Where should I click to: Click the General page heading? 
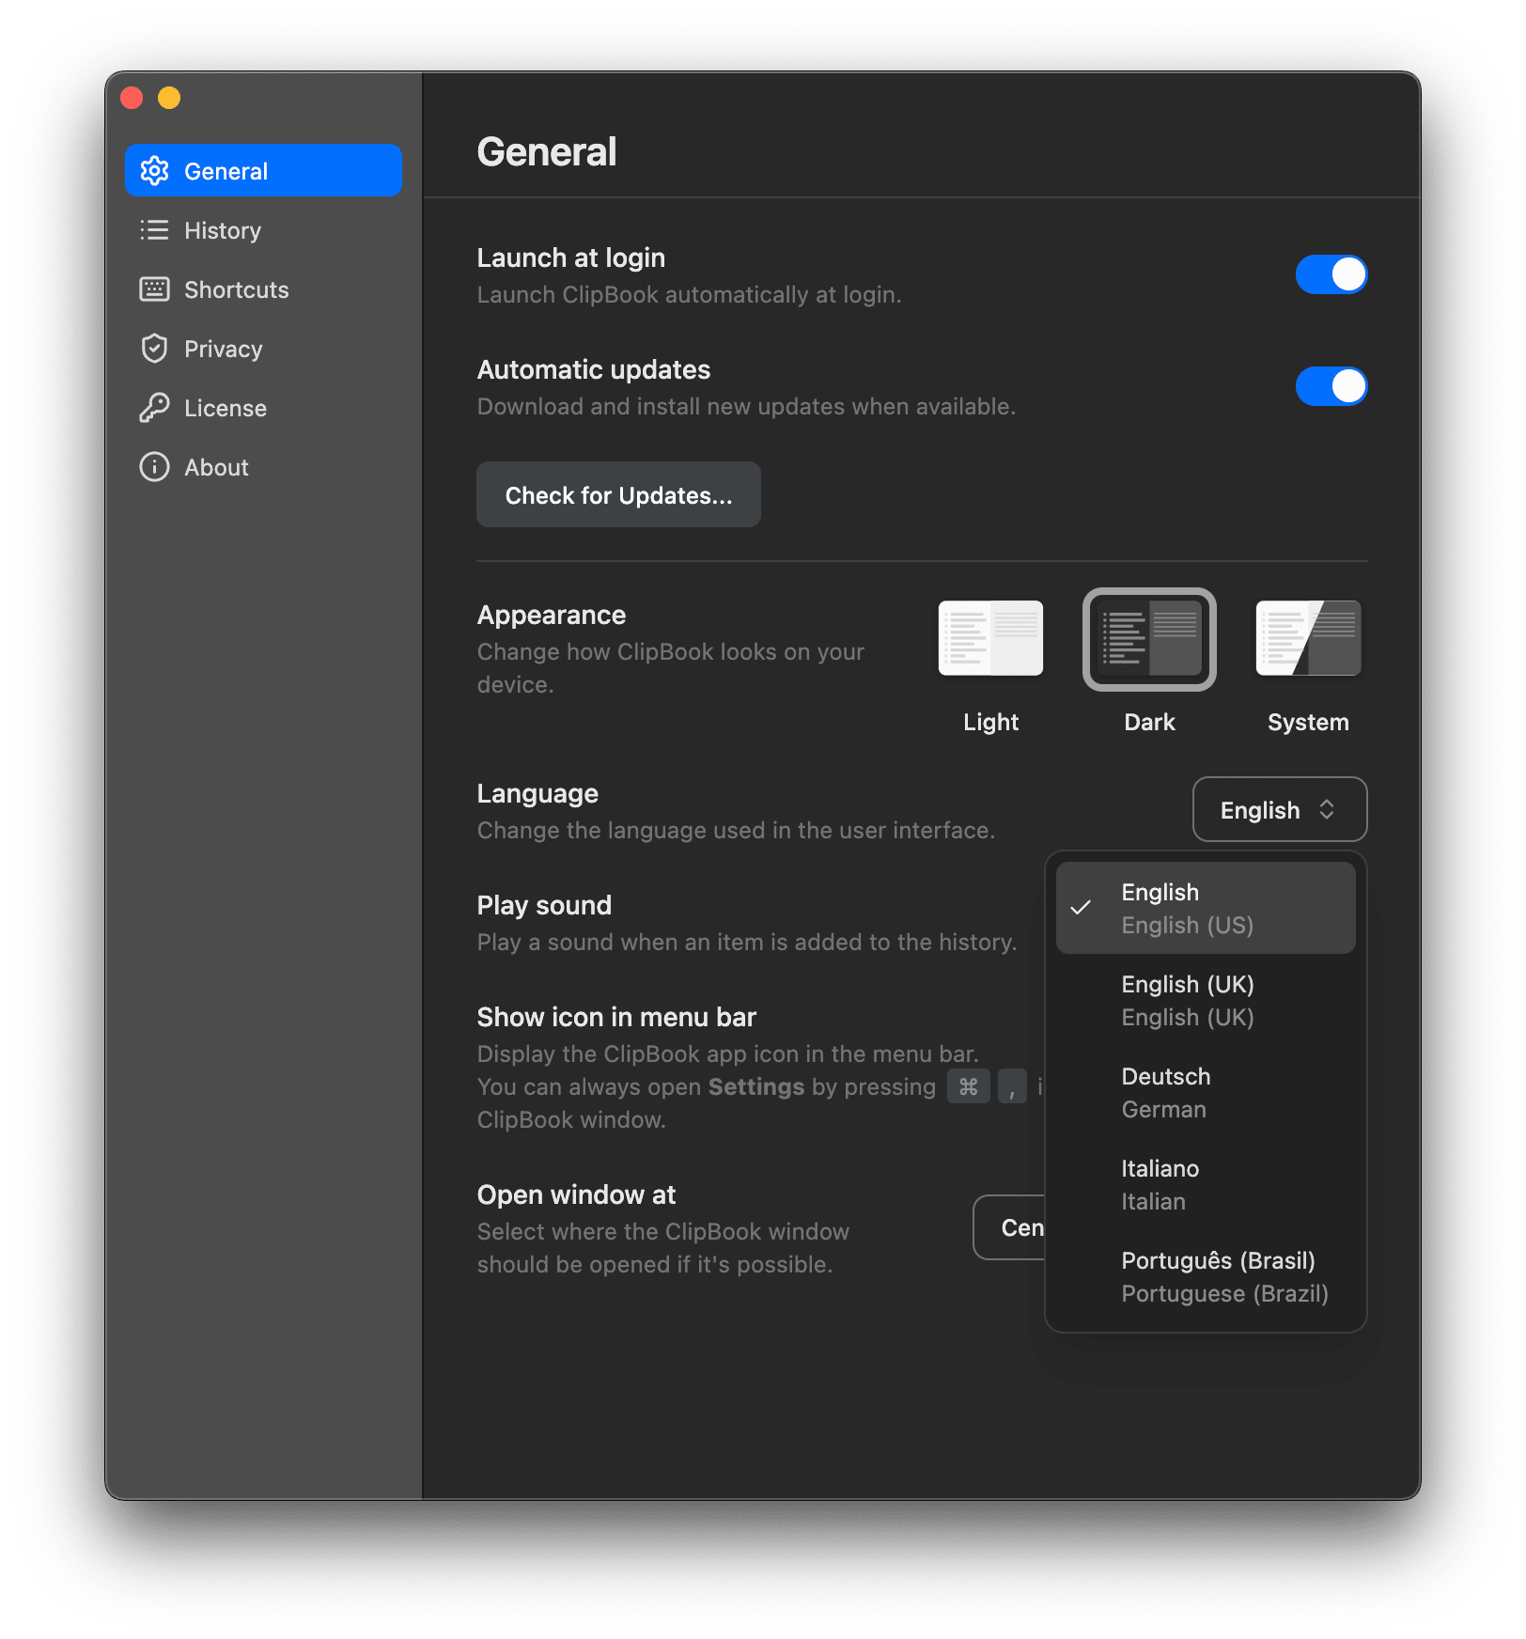tap(547, 152)
